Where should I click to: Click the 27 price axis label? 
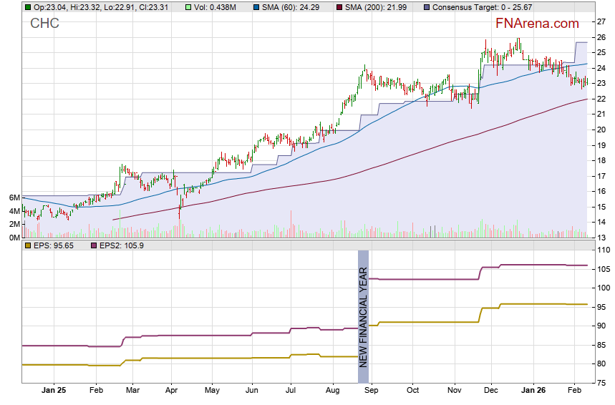(602, 21)
